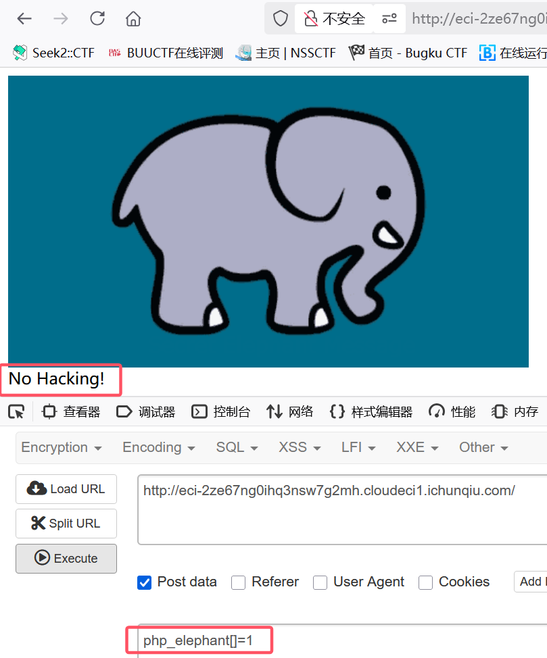547x658 pixels.
Task: Open the 首页 - Bugku CTF bookmark
Action: [408, 53]
